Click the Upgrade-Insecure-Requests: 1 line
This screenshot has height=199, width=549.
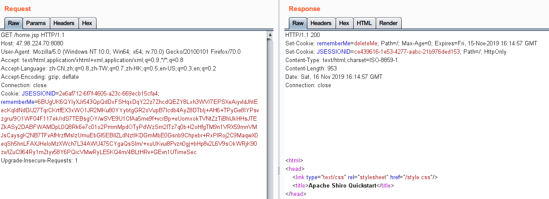pos(39,160)
